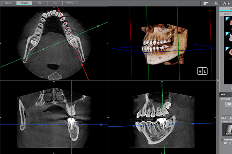Image resolution: width=232 pixels, height=154 pixels.
Task: Click the red handle at bottom of axial view
Action: click(82, 65)
